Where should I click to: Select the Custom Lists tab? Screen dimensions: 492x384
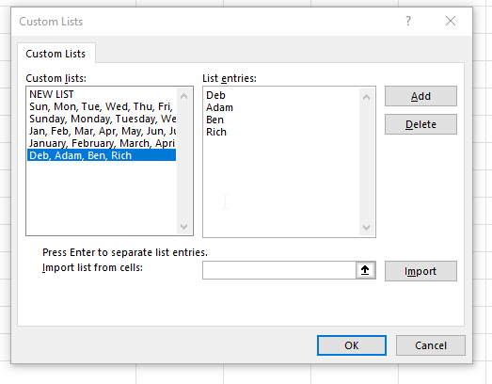click(x=56, y=54)
